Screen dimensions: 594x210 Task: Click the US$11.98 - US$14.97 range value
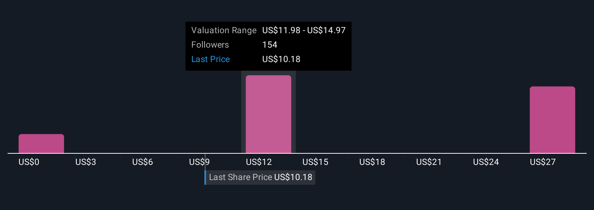pyautogui.click(x=304, y=30)
